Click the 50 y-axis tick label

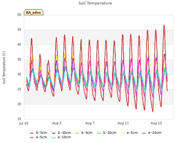(x=19, y=15)
